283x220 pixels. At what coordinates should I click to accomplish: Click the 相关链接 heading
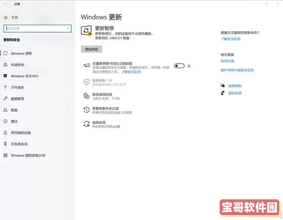point(228,55)
